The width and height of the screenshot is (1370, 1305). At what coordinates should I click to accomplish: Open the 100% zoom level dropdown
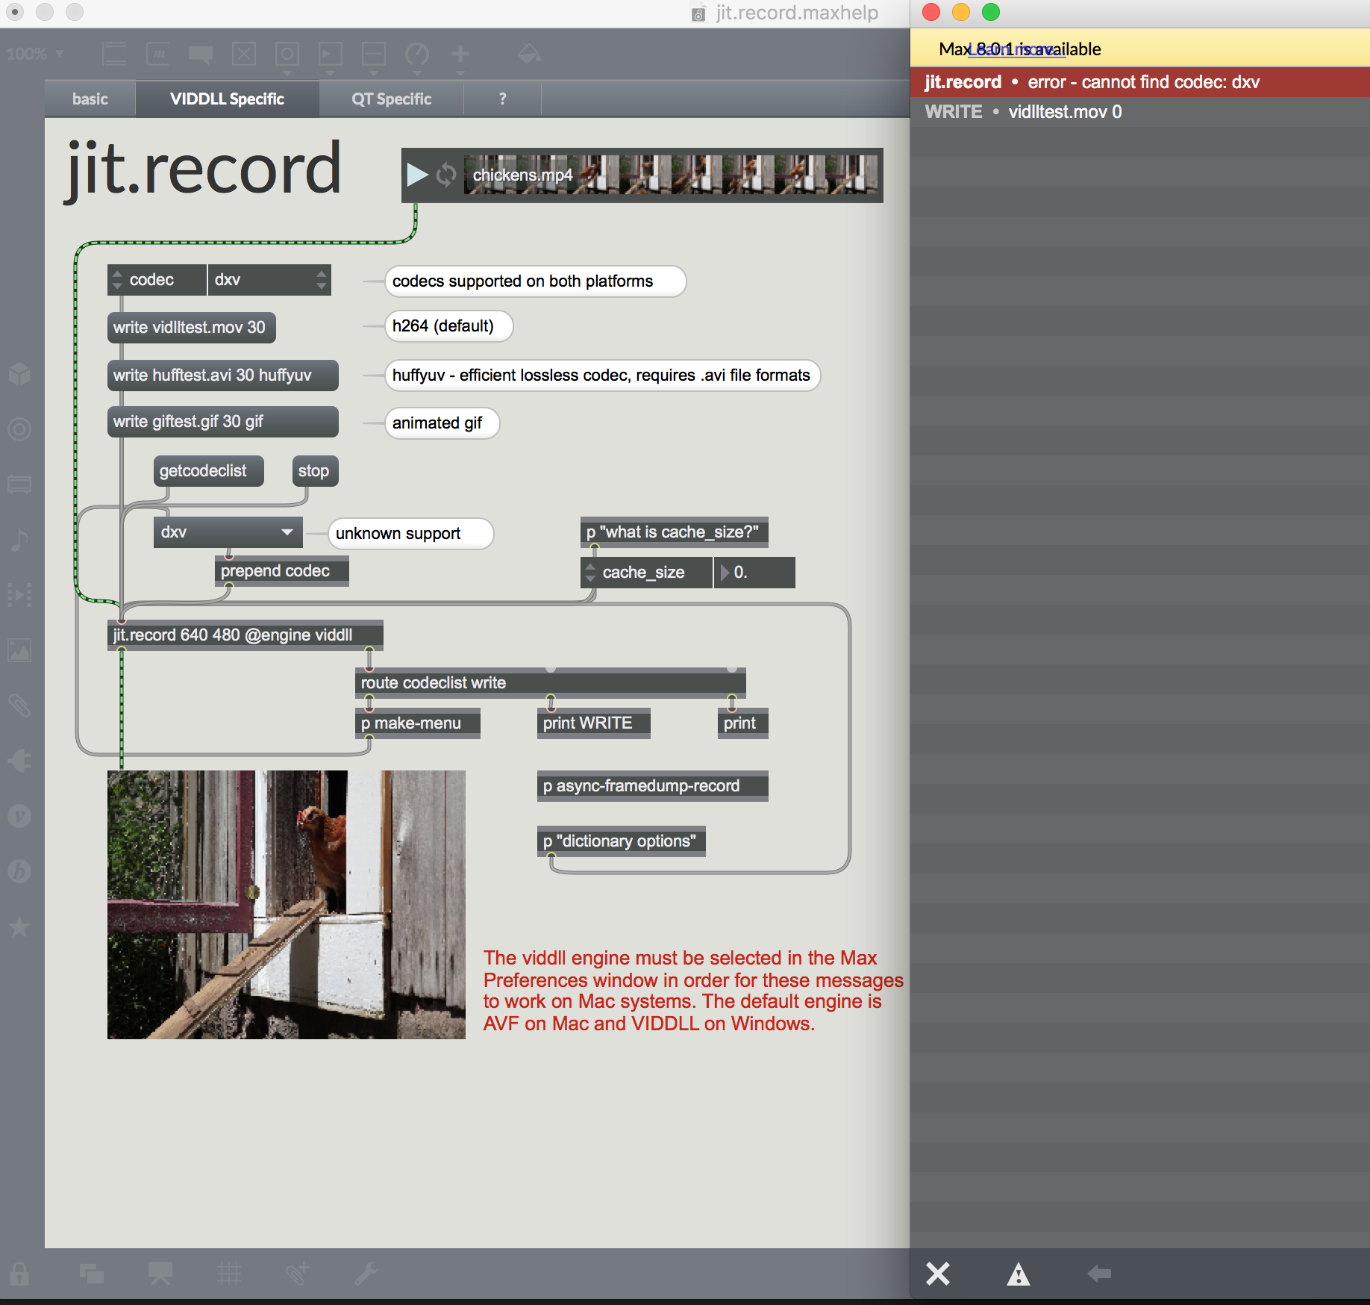tap(34, 54)
